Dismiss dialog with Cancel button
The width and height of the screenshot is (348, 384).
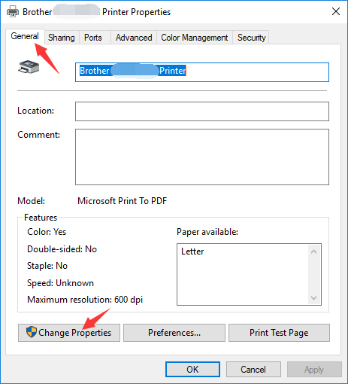253,370
